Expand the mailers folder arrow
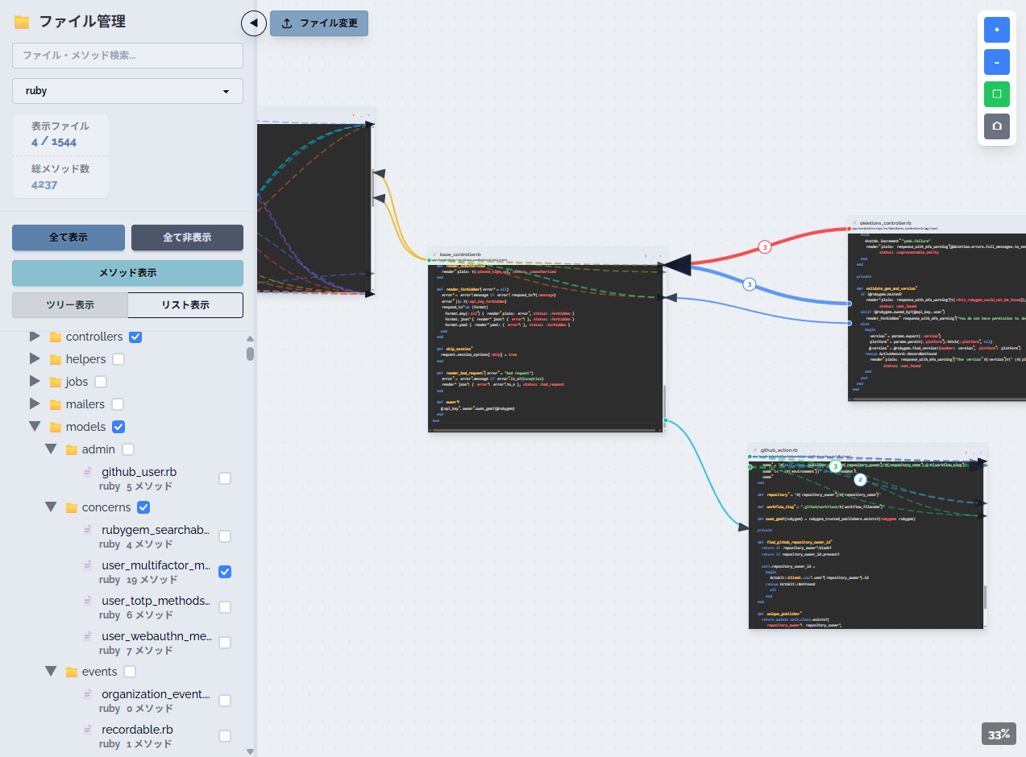The image size is (1026, 757). point(35,403)
